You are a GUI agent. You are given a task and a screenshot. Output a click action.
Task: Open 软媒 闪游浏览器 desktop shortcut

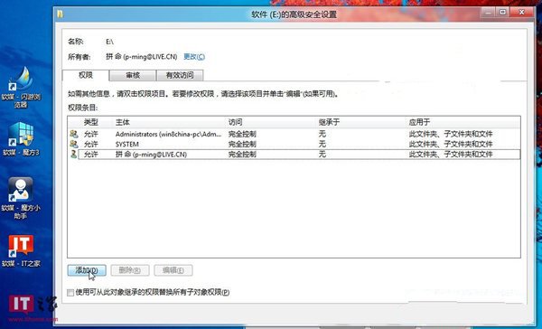[x=21, y=88]
